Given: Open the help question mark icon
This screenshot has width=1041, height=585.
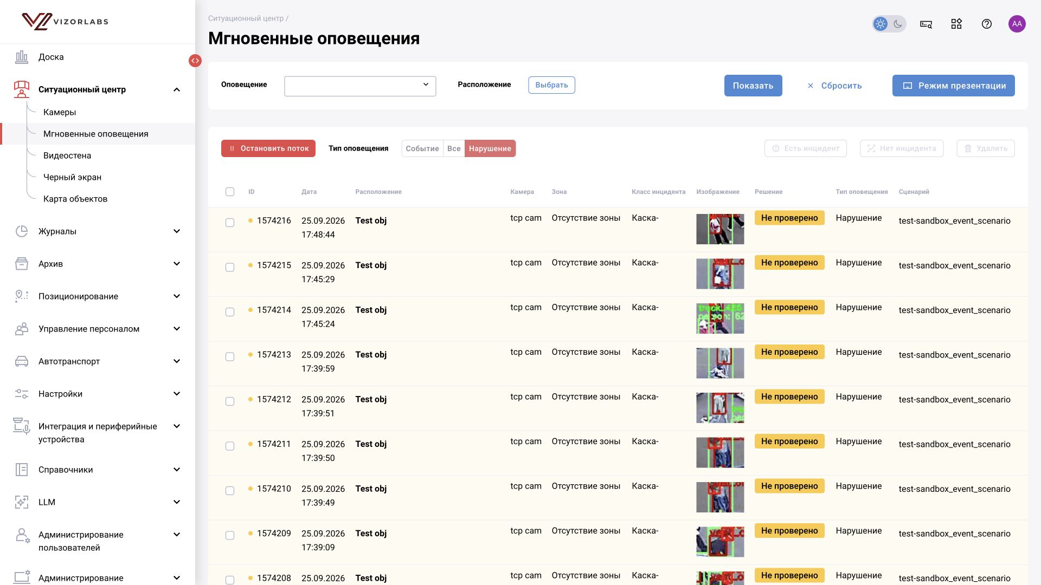Looking at the screenshot, I should click(x=987, y=24).
